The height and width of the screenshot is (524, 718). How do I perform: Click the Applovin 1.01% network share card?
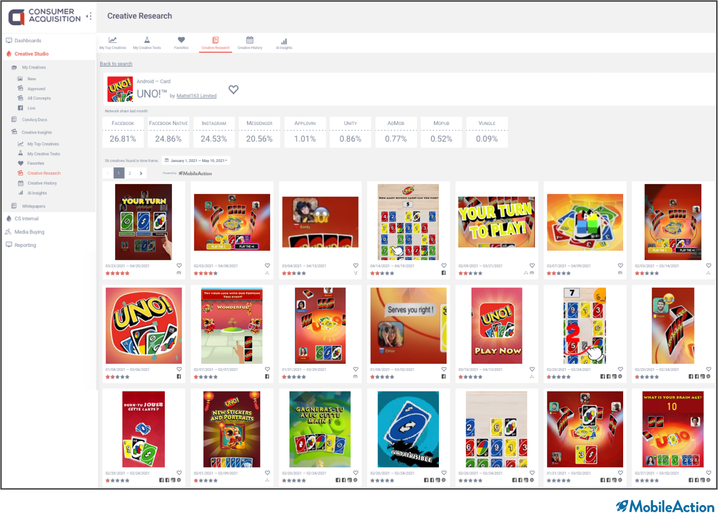pyautogui.click(x=305, y=132)
